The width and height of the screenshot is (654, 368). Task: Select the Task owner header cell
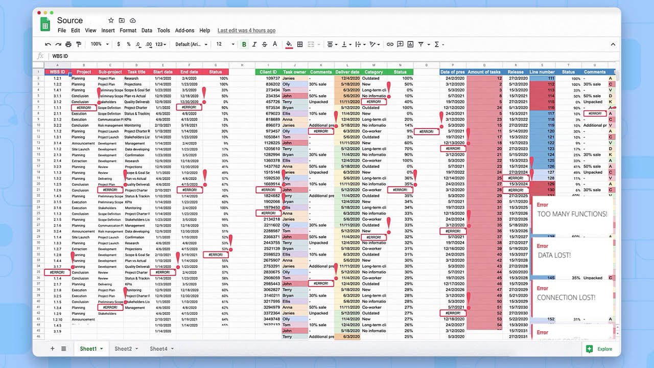coord(295,72)
